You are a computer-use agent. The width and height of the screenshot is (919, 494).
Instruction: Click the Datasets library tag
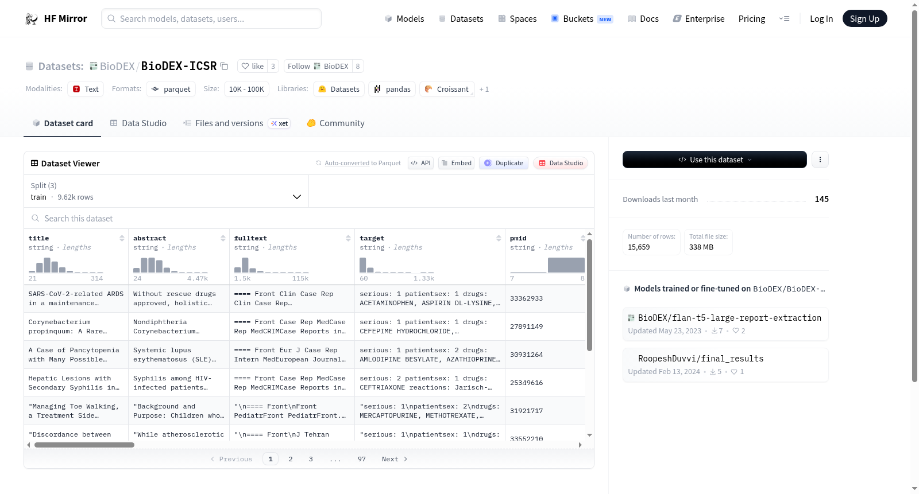point(339,89)
